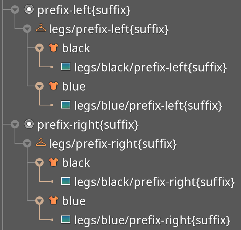Click image icon of legs/blue/prefix-right{suffix}
This screenshot has height=230, width=241.
[66, 219]
